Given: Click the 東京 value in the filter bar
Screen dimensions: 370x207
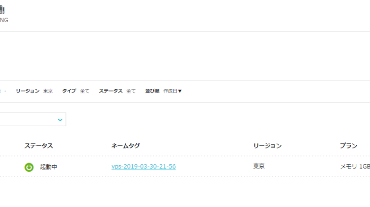Looking at the screenshot, I should tap(48, 91).
